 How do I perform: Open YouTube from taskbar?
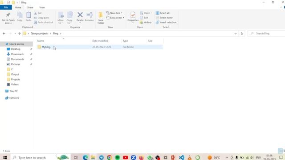[126, 157]
